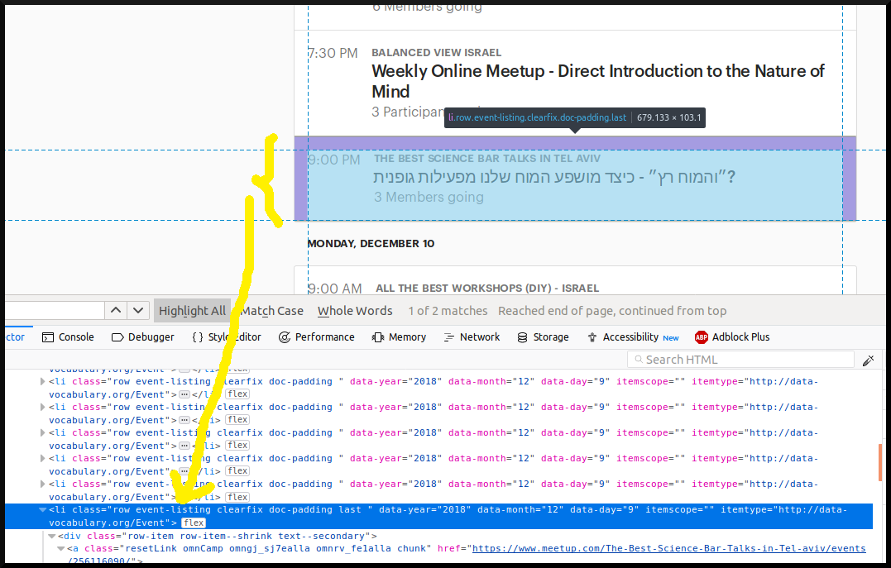Click the 9:00 AM event time
The height and width of the screenshot is (568, 891).
click(x=335, y=289)
